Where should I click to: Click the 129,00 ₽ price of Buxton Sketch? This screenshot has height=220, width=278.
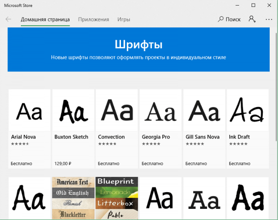[x=63, y=163]
